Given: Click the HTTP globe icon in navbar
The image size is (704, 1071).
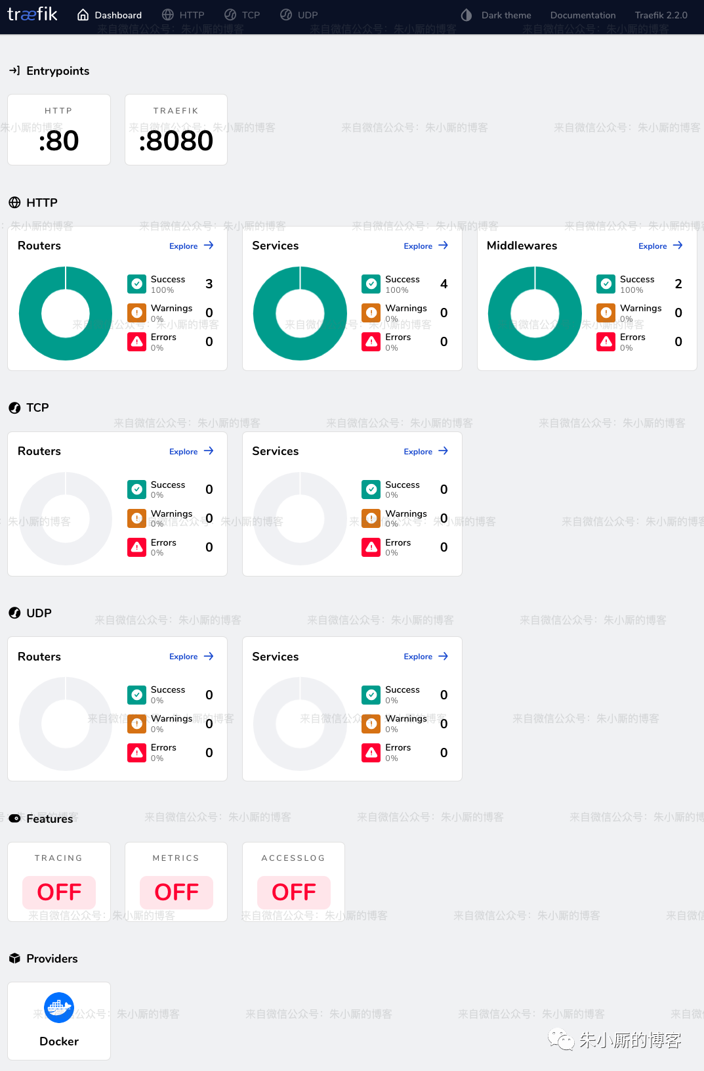Looking at the screenshot, I should pos(168,15).
